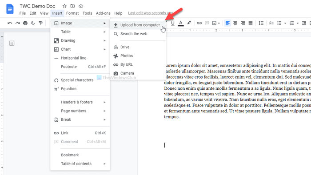Click the move to folder icon

click(x=72, y=6)
